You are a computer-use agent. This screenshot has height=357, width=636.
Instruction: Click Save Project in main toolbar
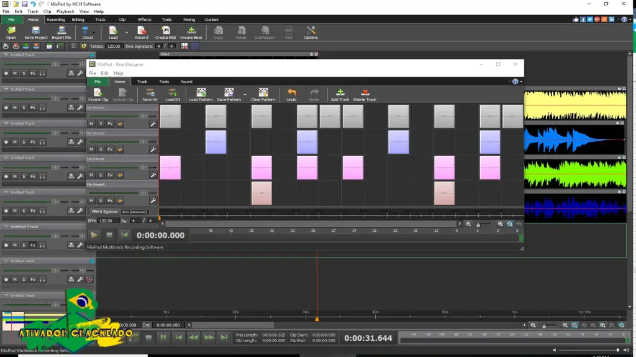pos(35,33)
